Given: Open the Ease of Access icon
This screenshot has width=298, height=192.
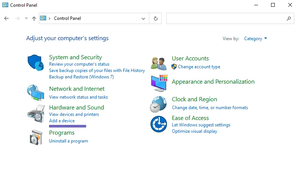Looking at the screenshot, I should [x=159, y=124].
